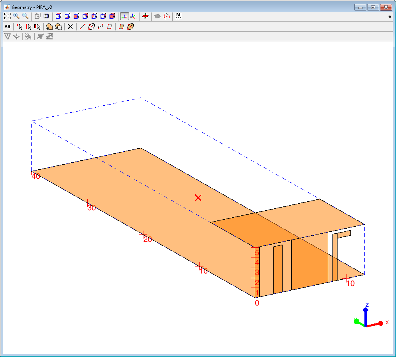
Task: Select the draw spline curve tool
Action: coord(101,27)
